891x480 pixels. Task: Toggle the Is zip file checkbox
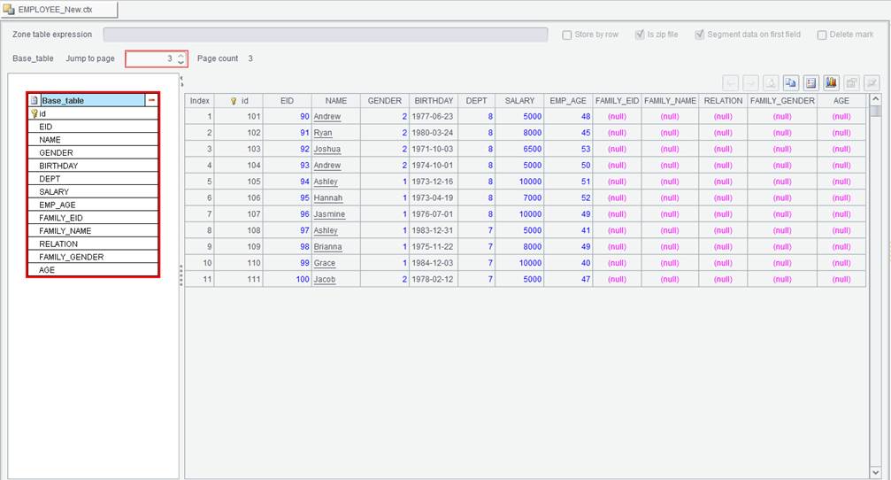[x=639, y=35]
